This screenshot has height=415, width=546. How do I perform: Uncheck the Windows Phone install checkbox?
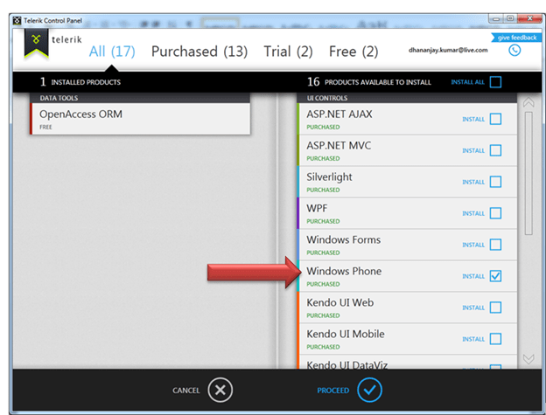coord(495,276)
